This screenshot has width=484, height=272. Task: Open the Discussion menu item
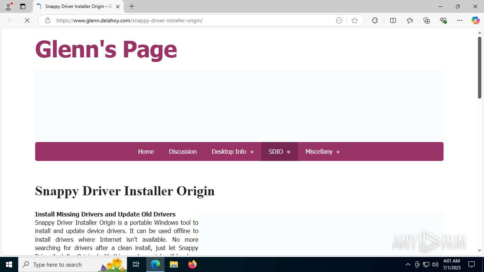tap(183, 151)
